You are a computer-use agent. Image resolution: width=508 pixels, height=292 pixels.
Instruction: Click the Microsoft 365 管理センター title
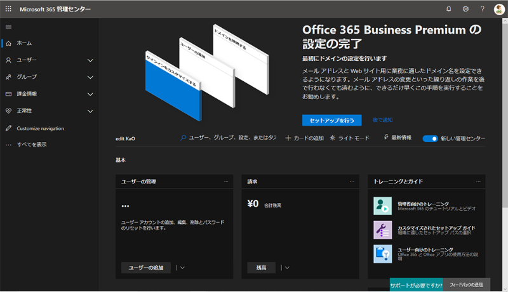(55, 9)
